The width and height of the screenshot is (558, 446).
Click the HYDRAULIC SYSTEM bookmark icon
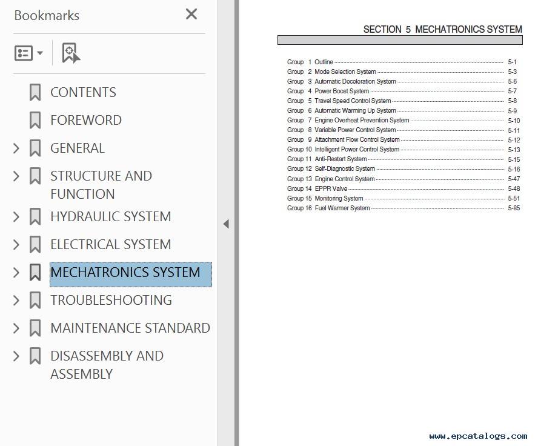coord(35,216)
